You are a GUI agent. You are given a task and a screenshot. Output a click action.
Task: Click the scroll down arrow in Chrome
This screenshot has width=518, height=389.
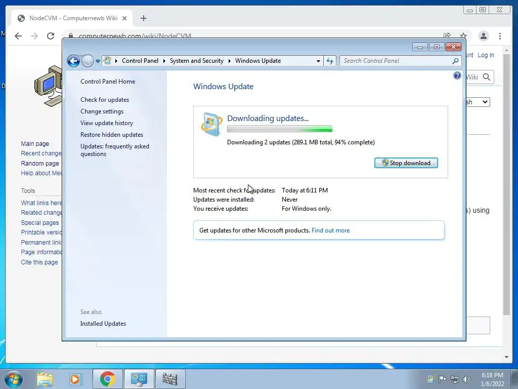click(x=506, y=357)
